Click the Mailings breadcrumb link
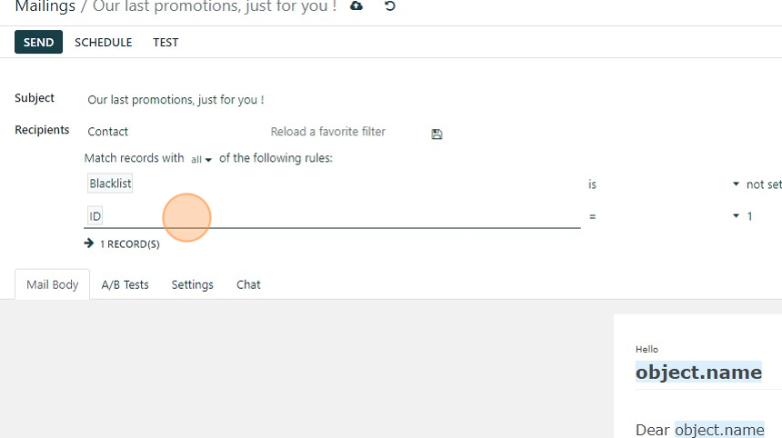The height and width of the screenshot is (438, 782). tap(45, 6)
